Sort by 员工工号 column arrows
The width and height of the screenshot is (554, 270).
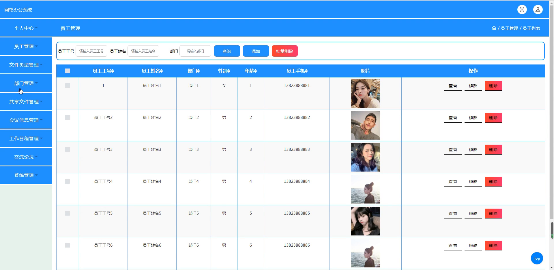[x=113, y=71]
